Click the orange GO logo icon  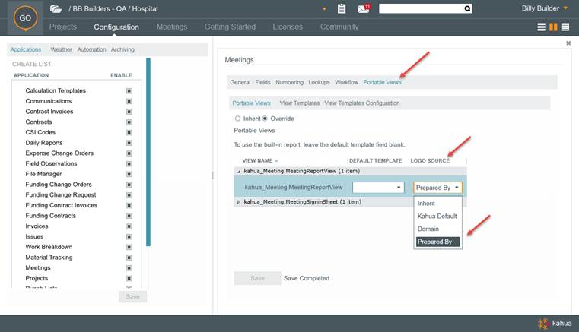tap(24, 19)
